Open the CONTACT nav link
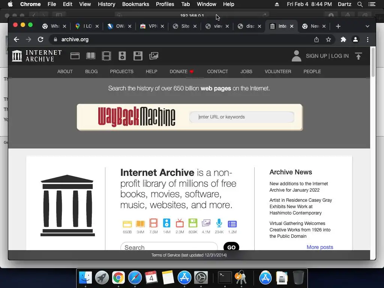 click(x=217, y=72)
